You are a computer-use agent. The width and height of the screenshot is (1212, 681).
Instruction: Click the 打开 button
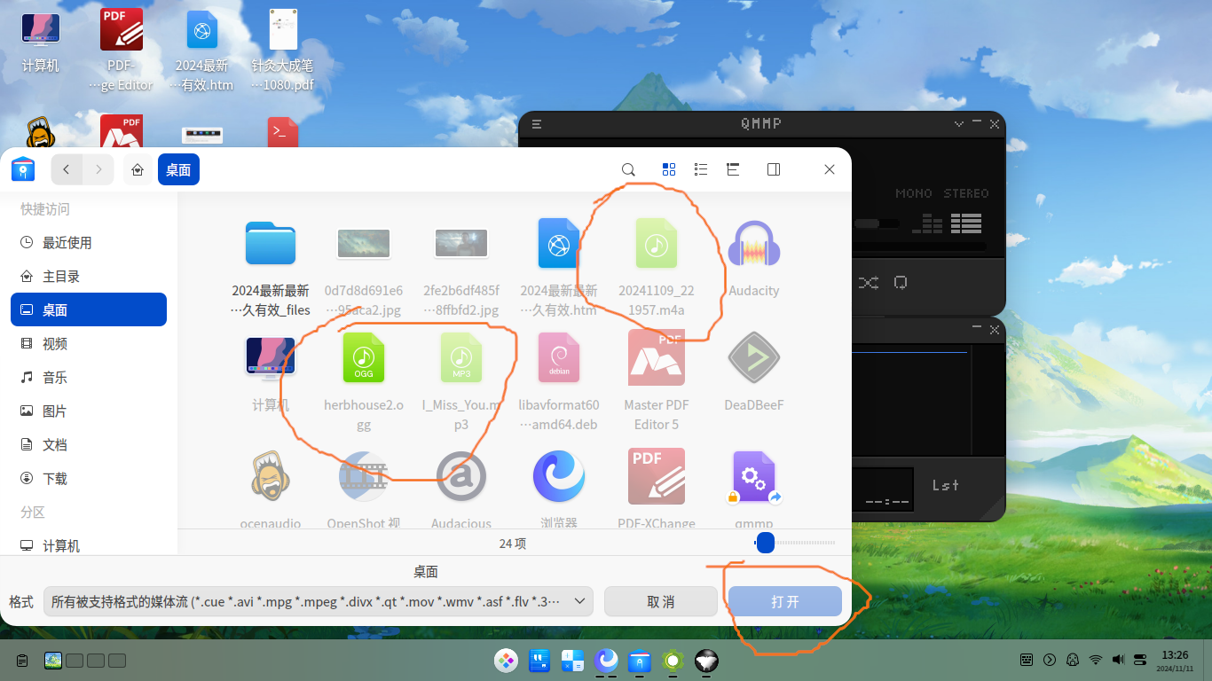coord(785,601)
